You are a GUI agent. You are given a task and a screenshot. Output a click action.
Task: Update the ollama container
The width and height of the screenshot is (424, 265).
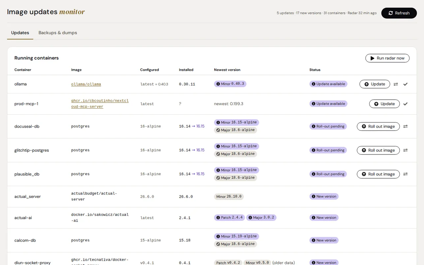click(x=375, y=84)
